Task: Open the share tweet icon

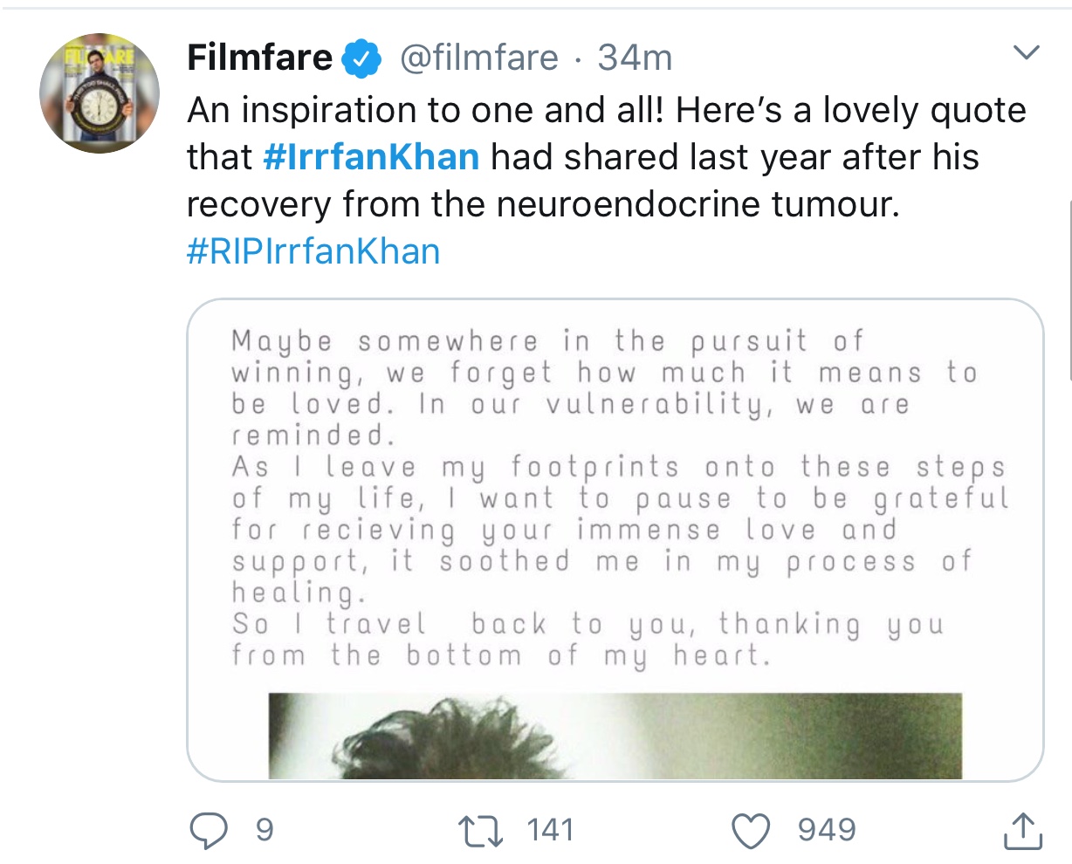Action: click(x=1022, y=830)
